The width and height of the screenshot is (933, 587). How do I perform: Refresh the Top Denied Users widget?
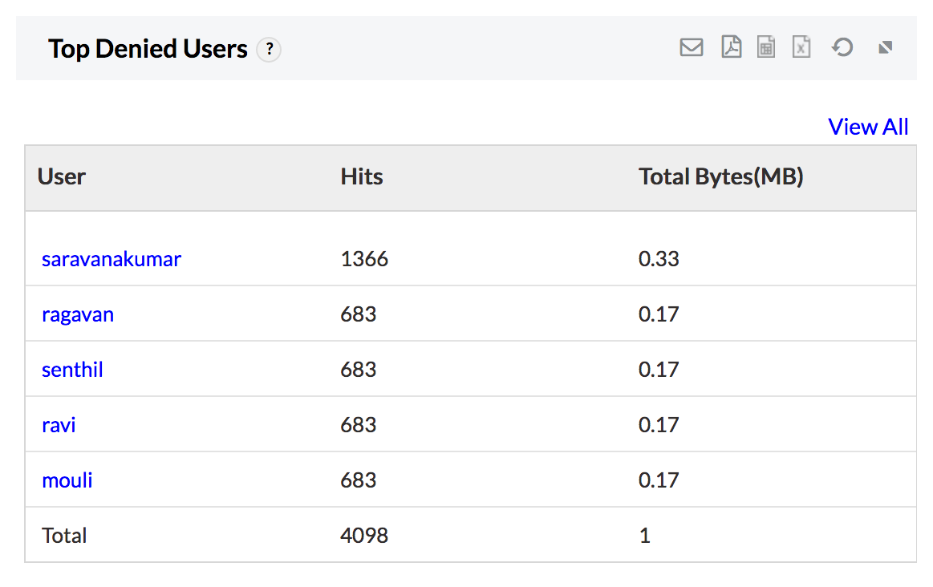[842, 47]
